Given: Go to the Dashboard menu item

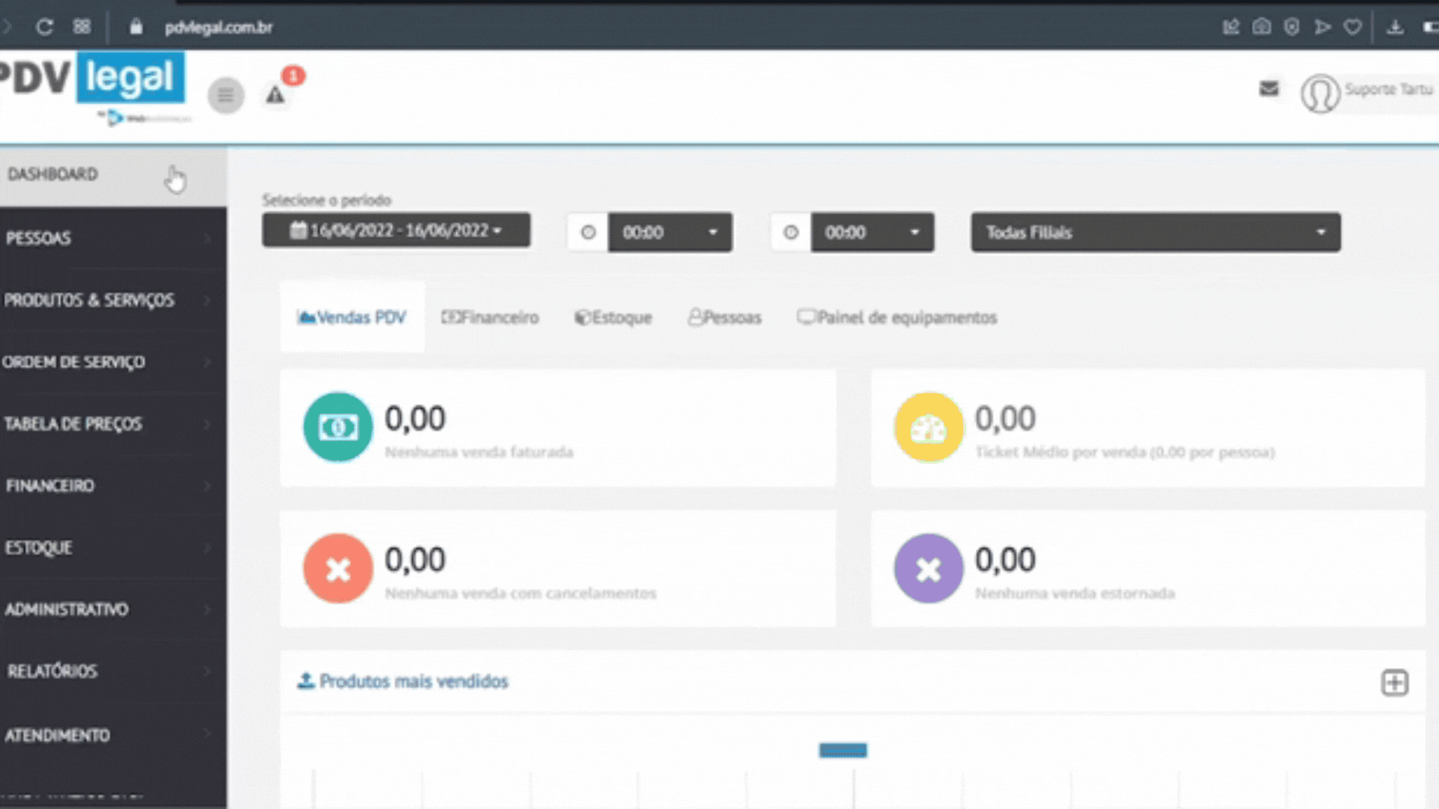Looking at the screenshot, I should pos(52,175).
